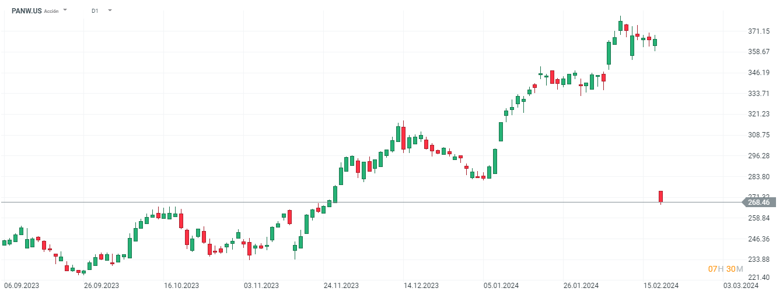Image resolution: width=783 pixels, height=295 pixels.
Task: Expand the D1 timeframe dropdown arrow
Action: (110, 10)
